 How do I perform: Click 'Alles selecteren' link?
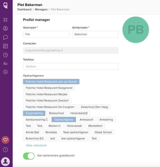[x=37, y=145]
